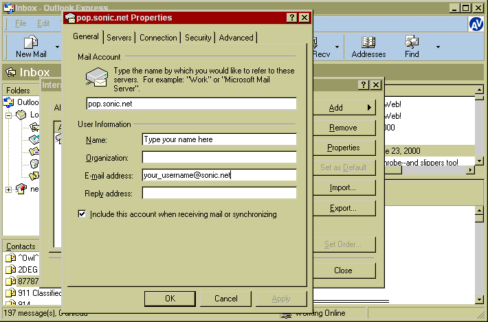The image size is (488, 322).
Task: Click message list horizontal scroll right arrow
Action: point(471,170)
